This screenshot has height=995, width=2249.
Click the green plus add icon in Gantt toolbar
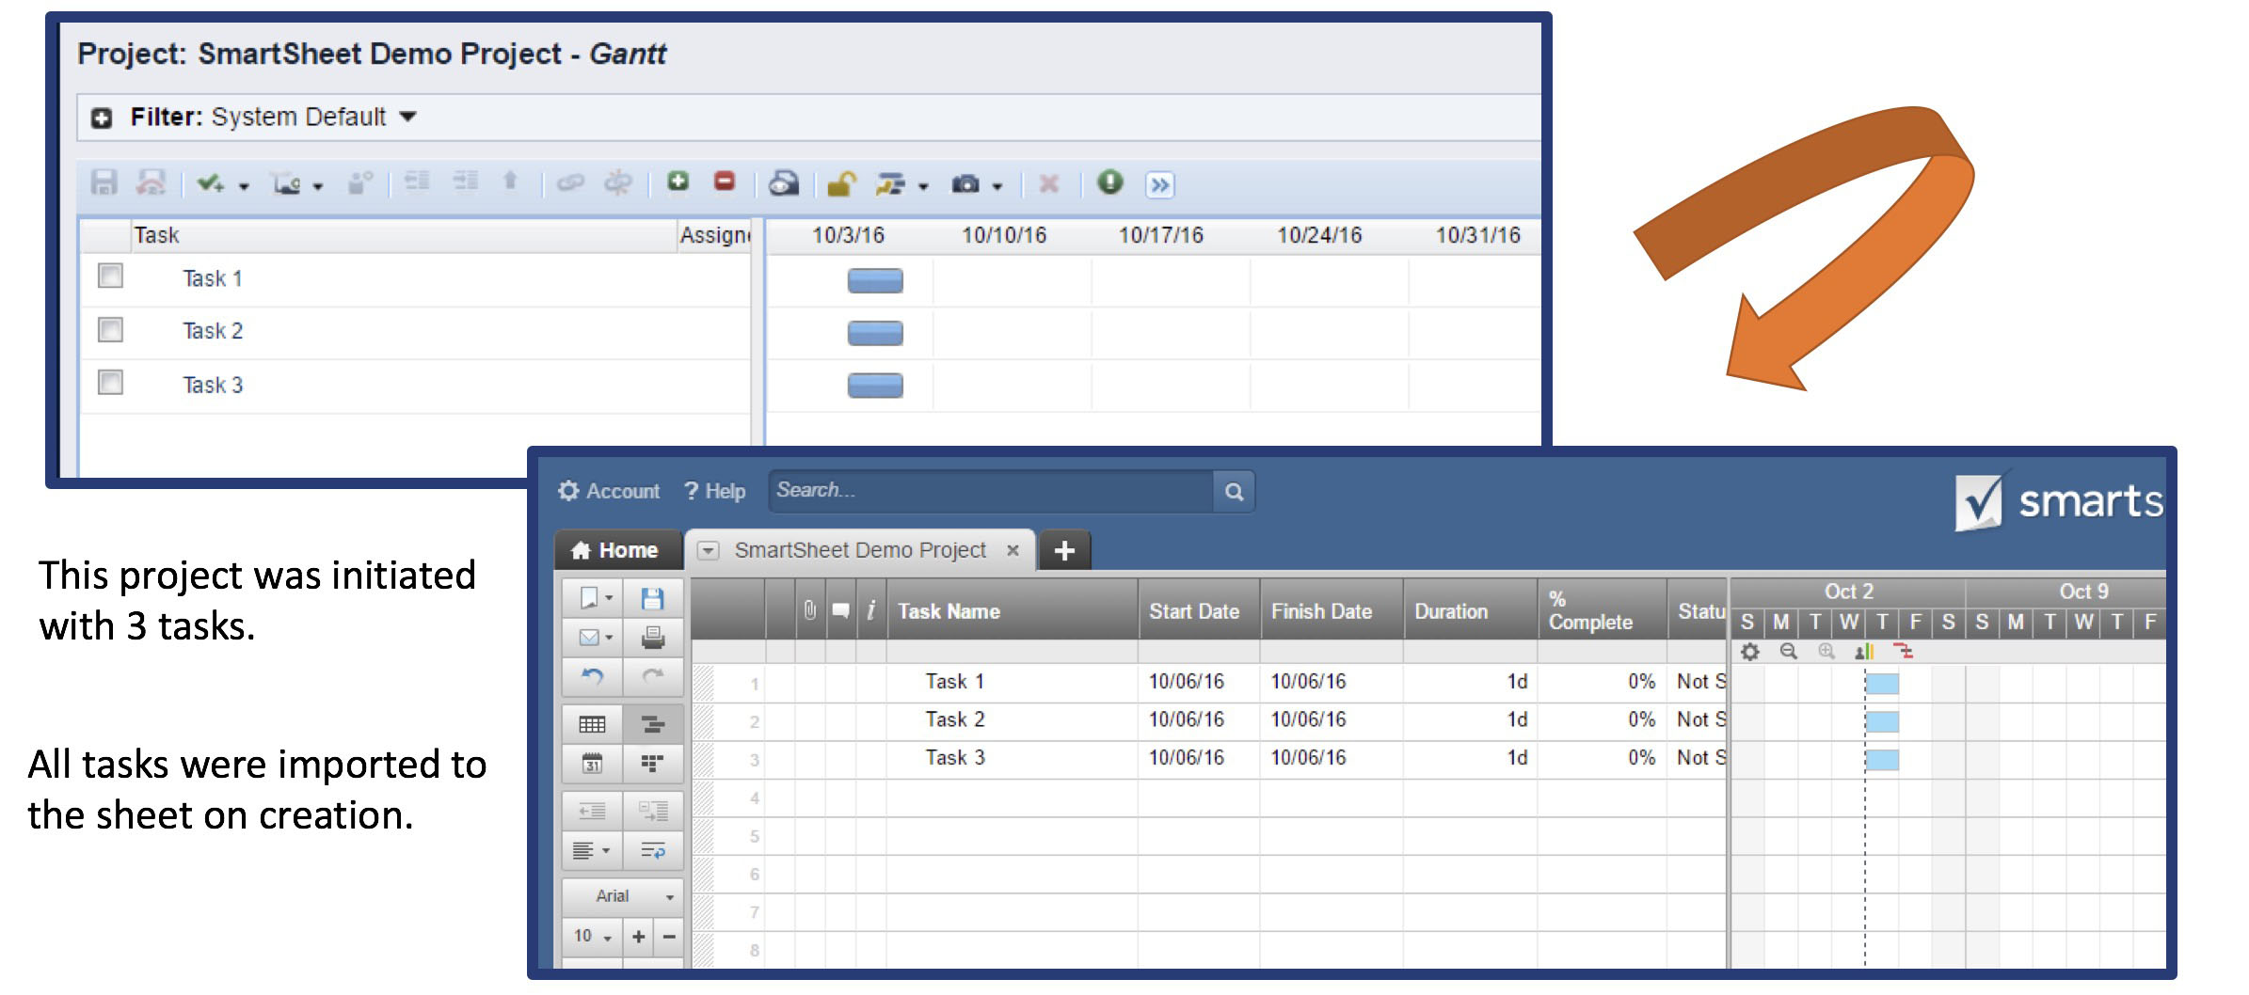(x=678, y=182)
